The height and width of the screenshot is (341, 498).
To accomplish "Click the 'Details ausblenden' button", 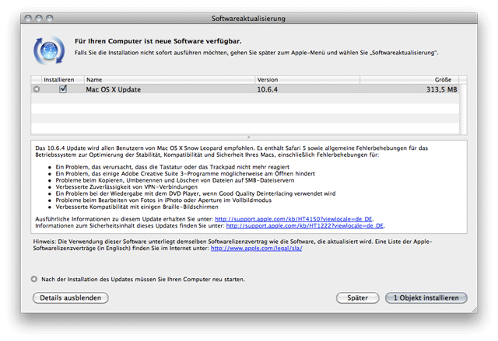I will coord(71,298).
